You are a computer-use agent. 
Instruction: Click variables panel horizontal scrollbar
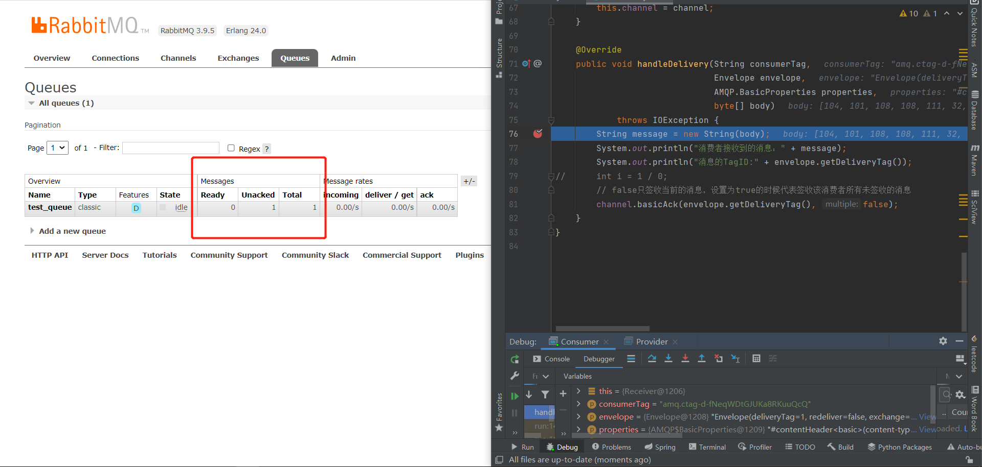coord(628,436)
